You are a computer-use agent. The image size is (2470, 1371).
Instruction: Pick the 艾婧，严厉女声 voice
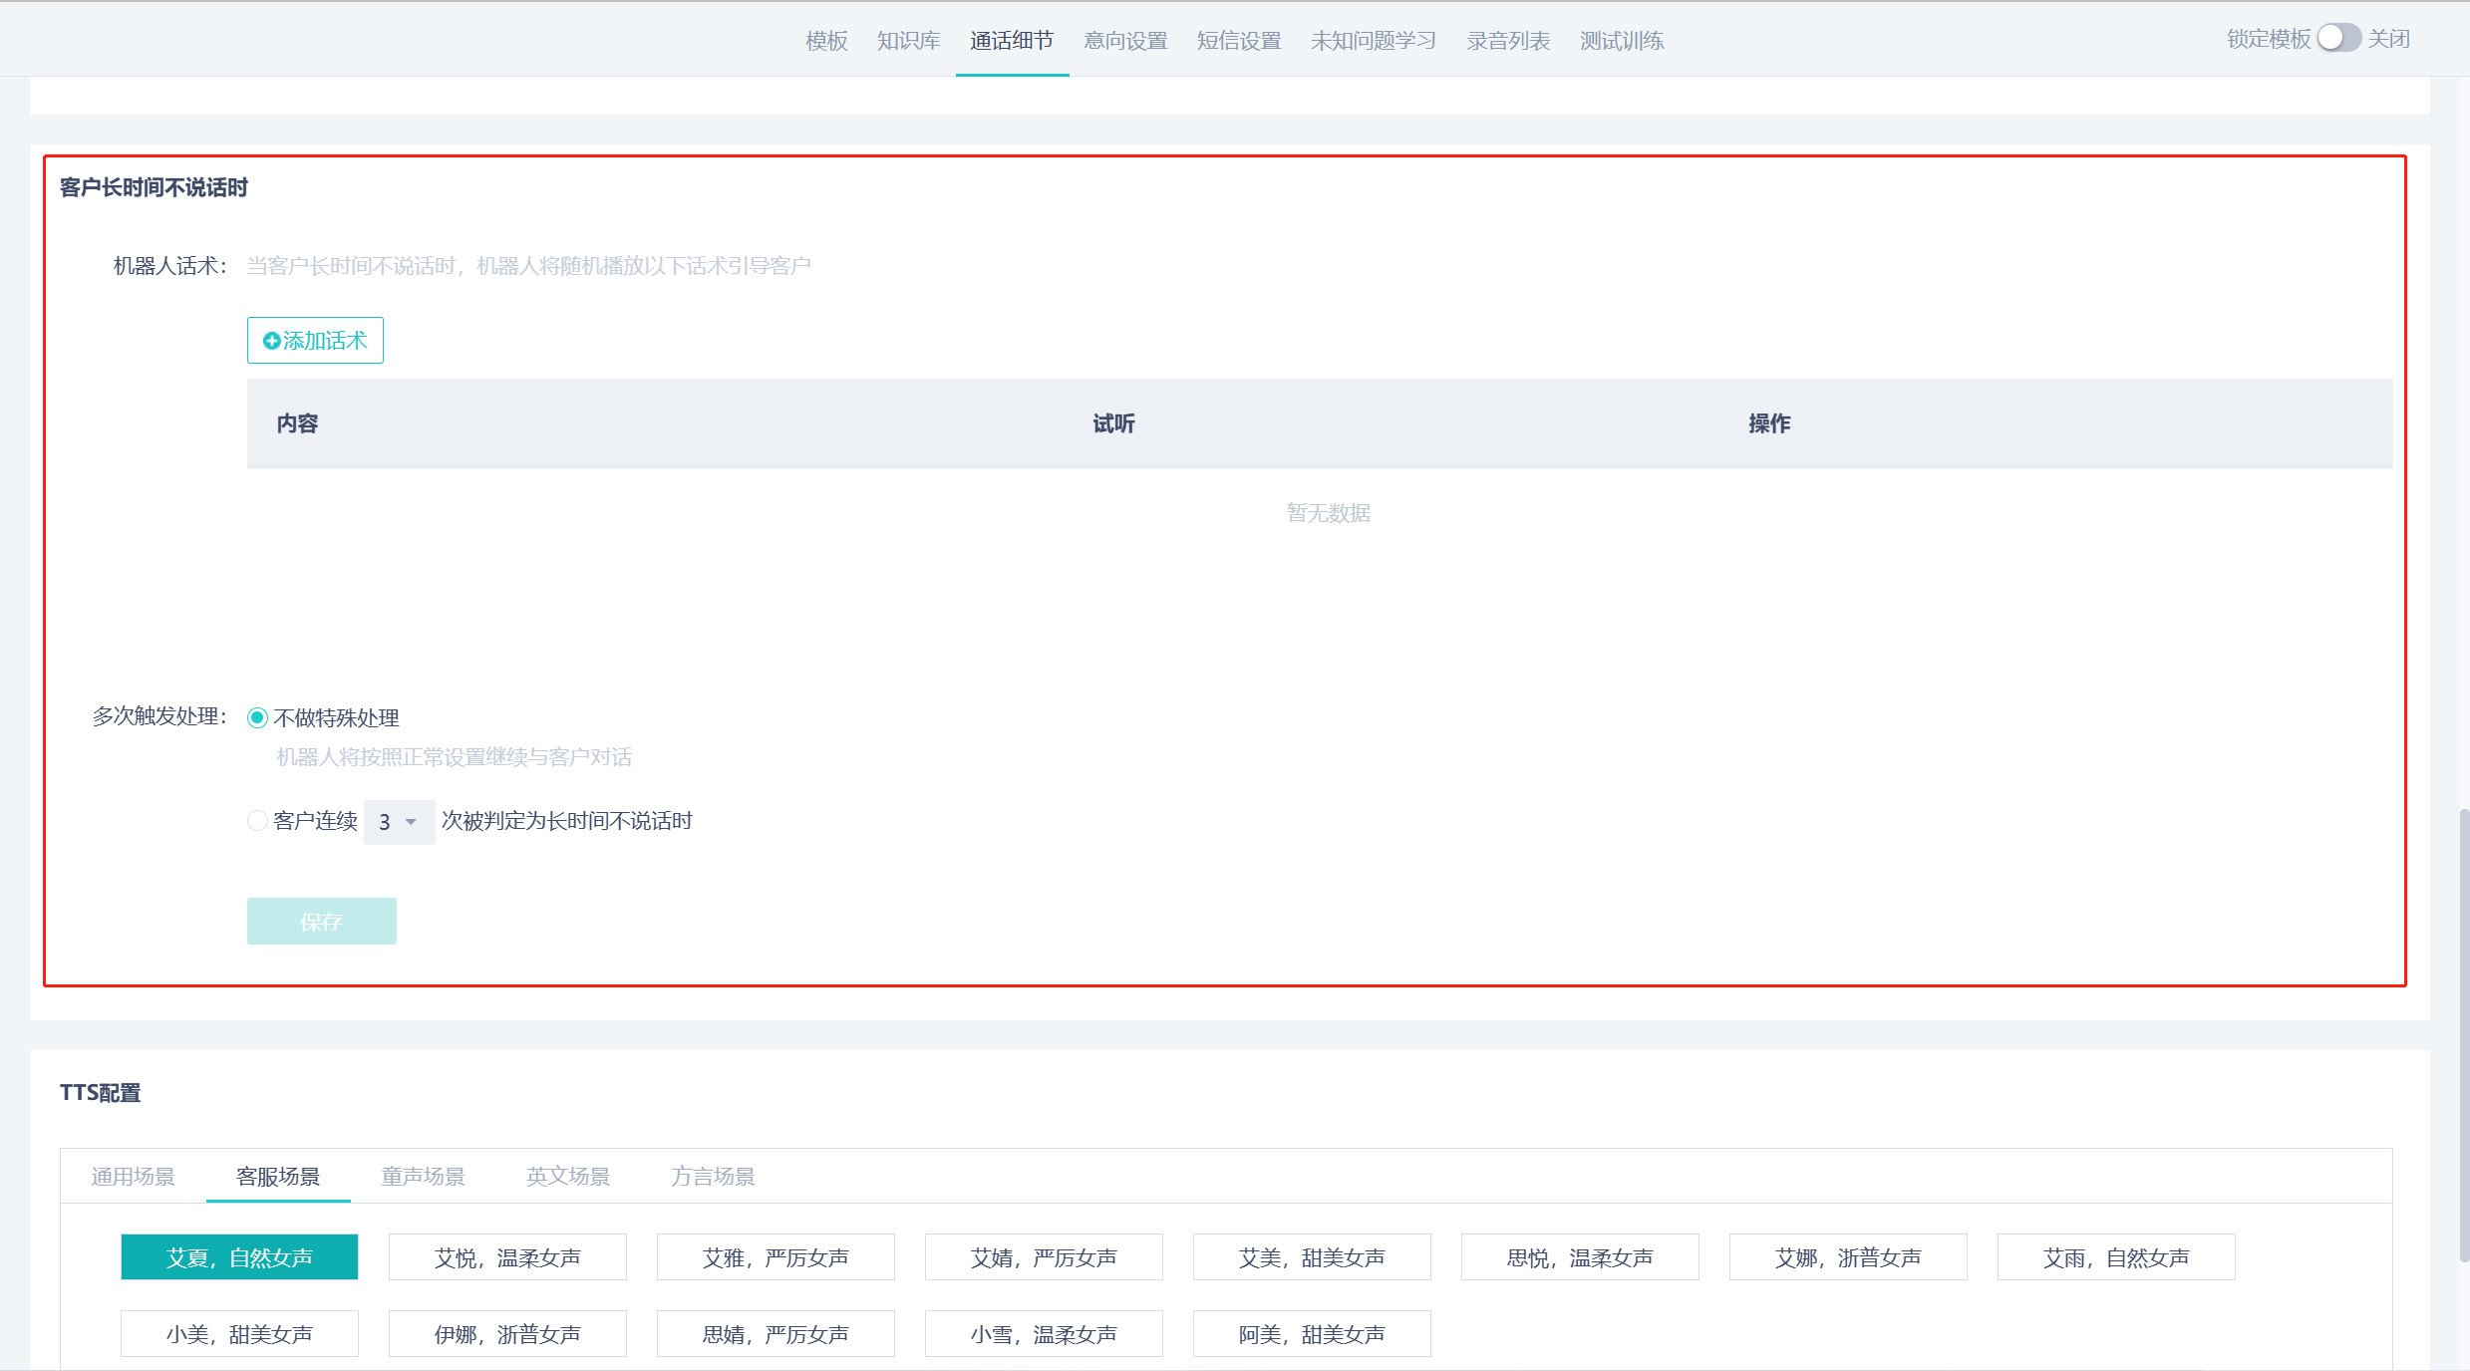tap(1044, 1257)
